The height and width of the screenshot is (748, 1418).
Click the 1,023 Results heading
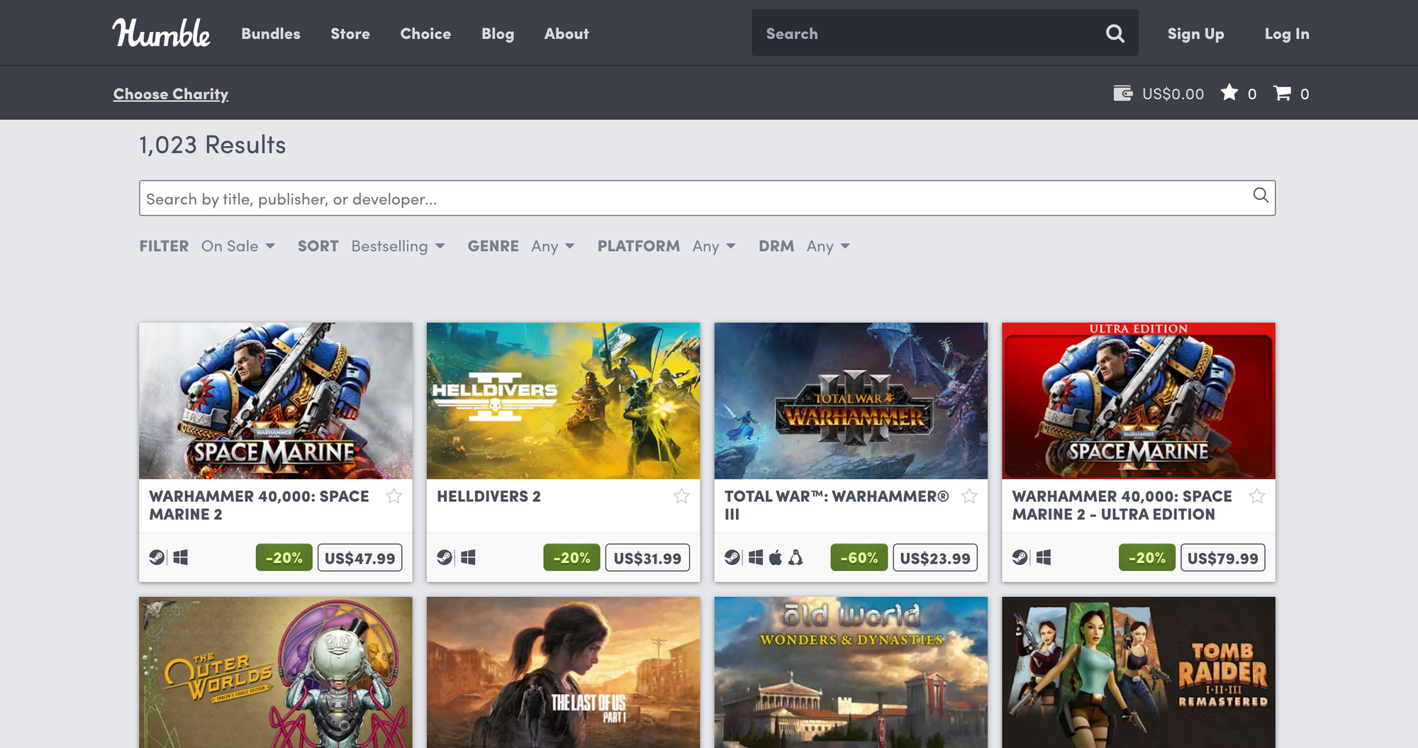pyautogui.click(x=213, y=145)
